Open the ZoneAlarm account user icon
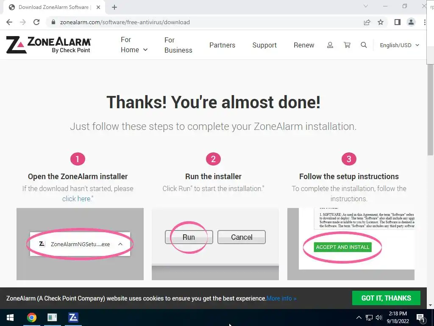Screen dimensions: 434x326 coord(330,45)
